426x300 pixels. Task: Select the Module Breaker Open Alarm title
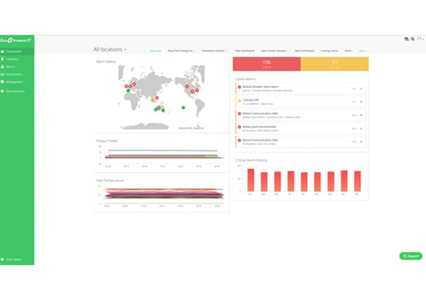pyautogui.click(x=260, y=86)
